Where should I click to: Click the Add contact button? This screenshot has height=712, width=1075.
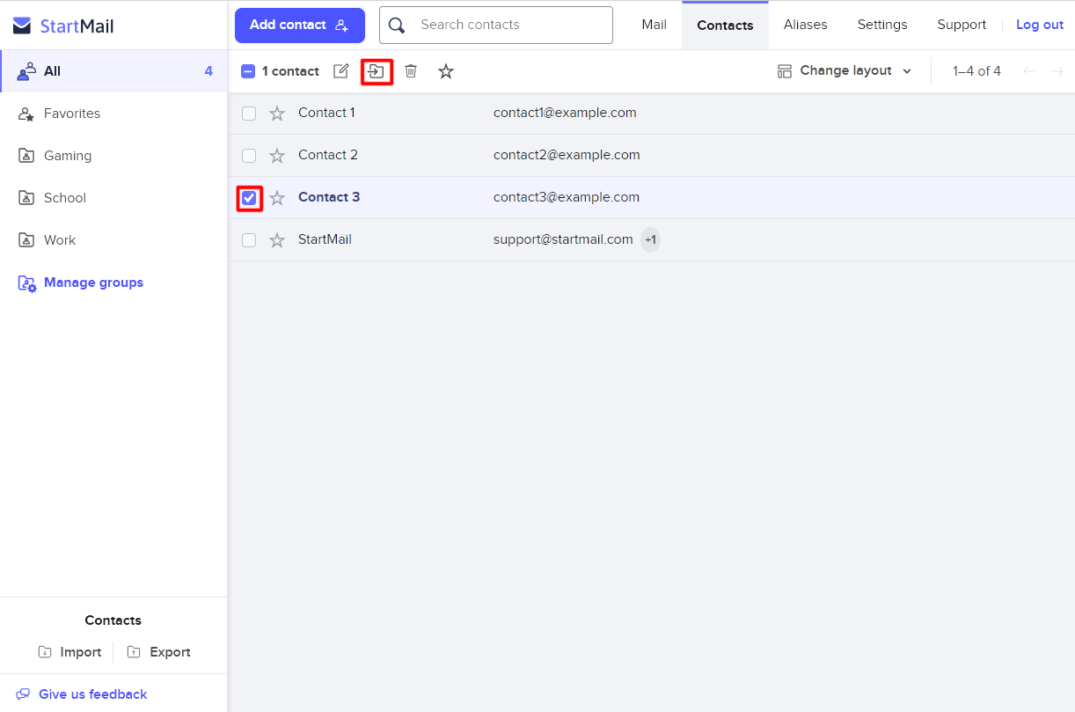point(300,25)
